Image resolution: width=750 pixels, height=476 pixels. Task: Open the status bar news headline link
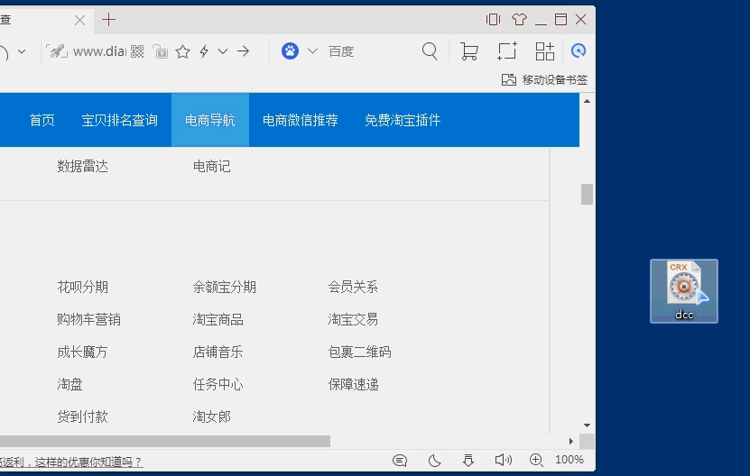pyautogui.click(x=70, y=462)
